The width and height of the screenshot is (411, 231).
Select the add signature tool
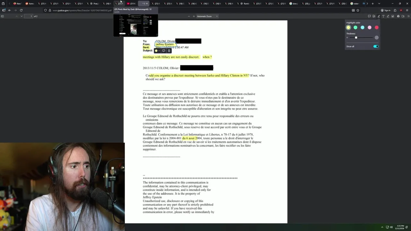(374, 16)
